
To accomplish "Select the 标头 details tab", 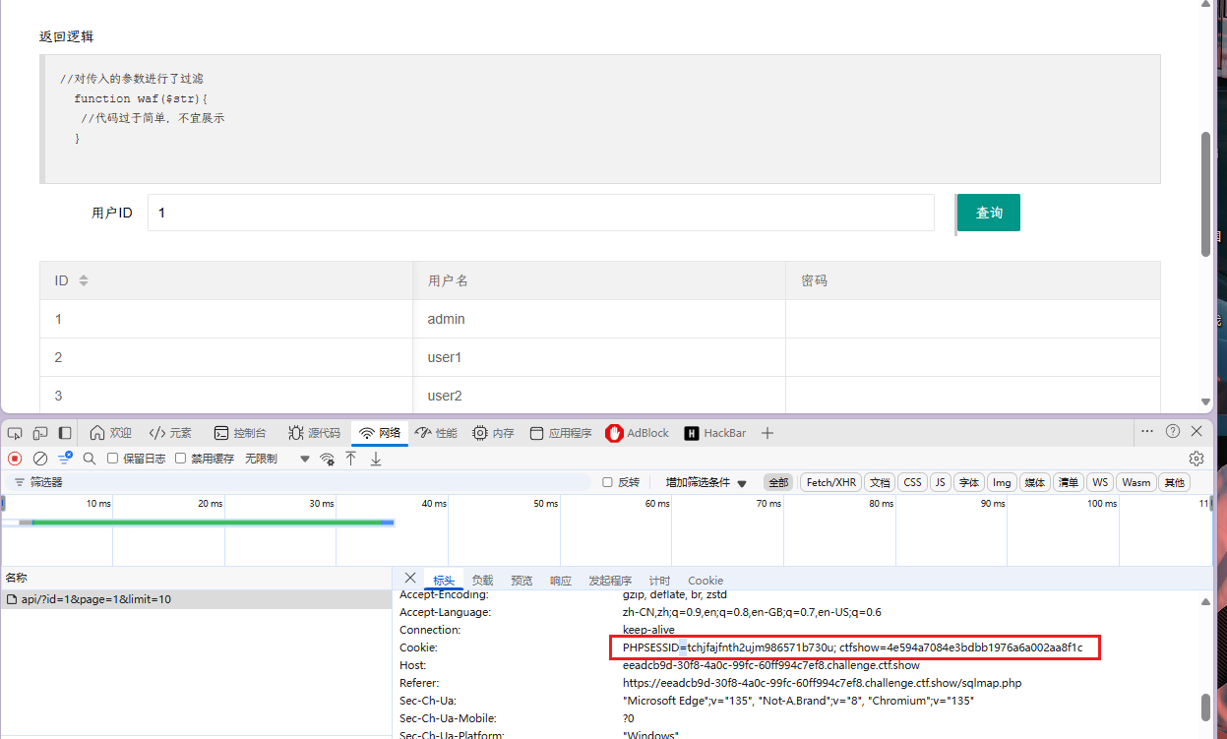I will [444, 581].
